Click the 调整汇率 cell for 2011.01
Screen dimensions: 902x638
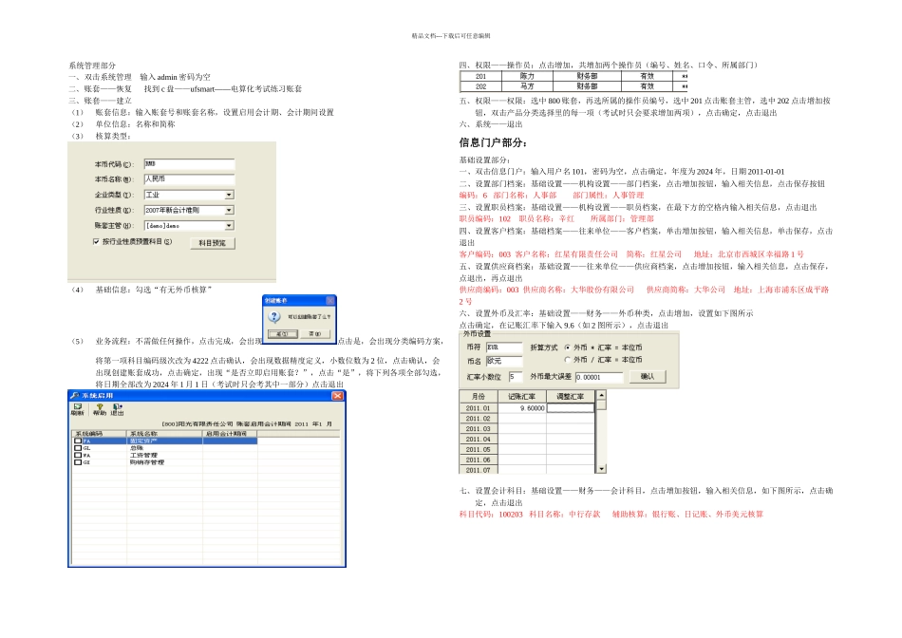click(x=570, y=408)
